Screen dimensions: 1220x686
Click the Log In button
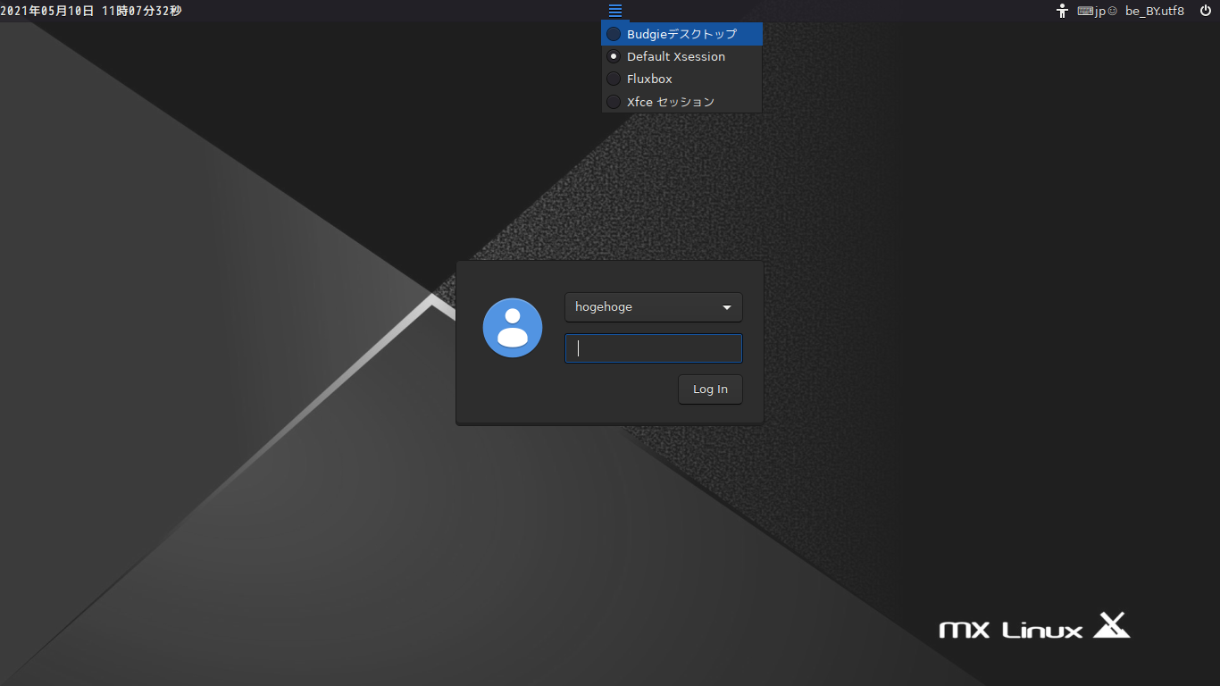coord(710,389)
